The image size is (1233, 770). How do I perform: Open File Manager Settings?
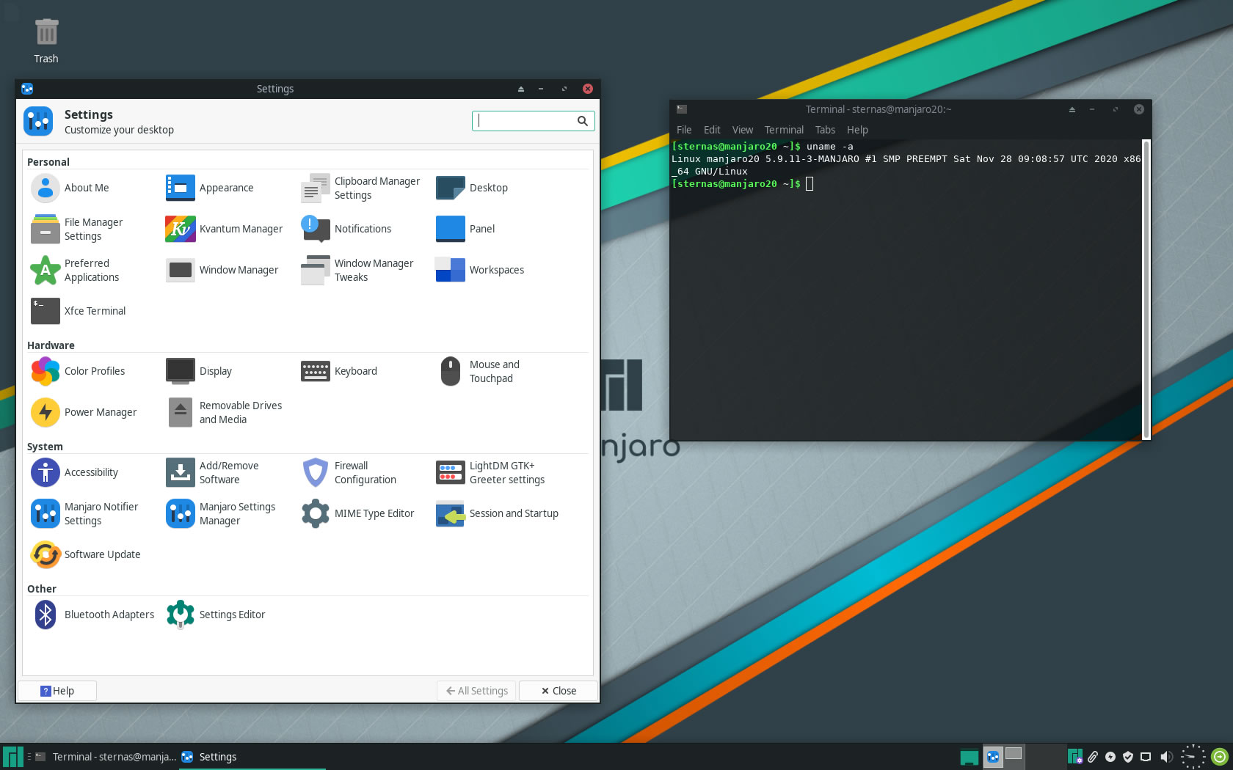[x=77, y=230]
